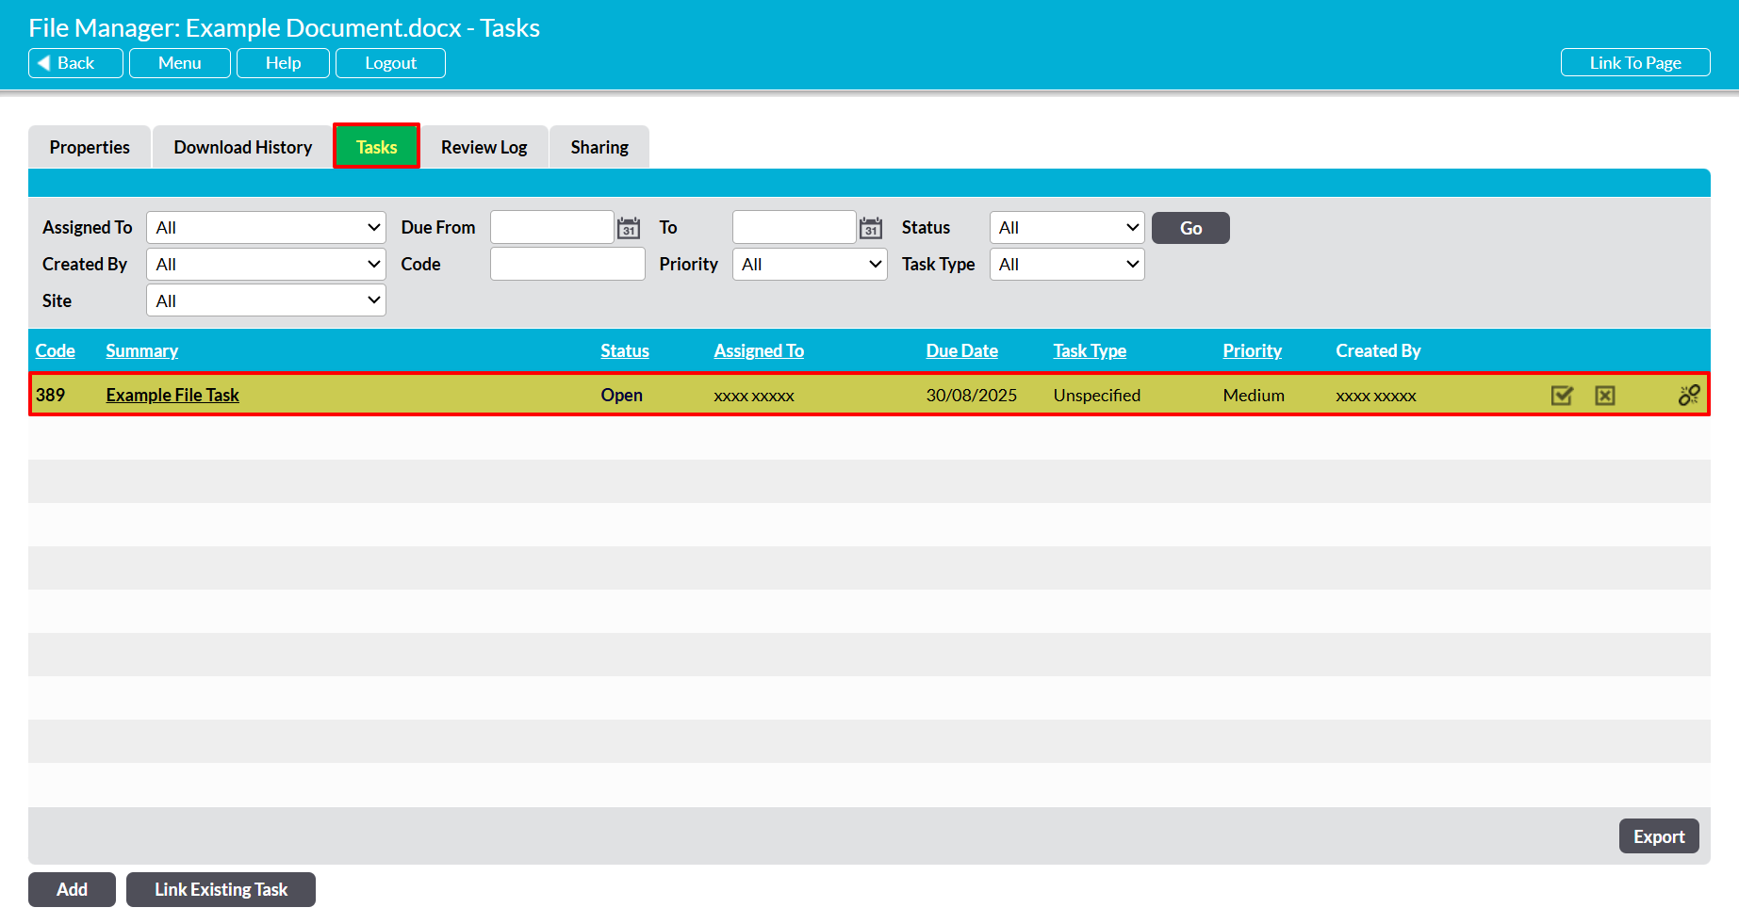Open the Status filter dropdown

pos(1067,228)
